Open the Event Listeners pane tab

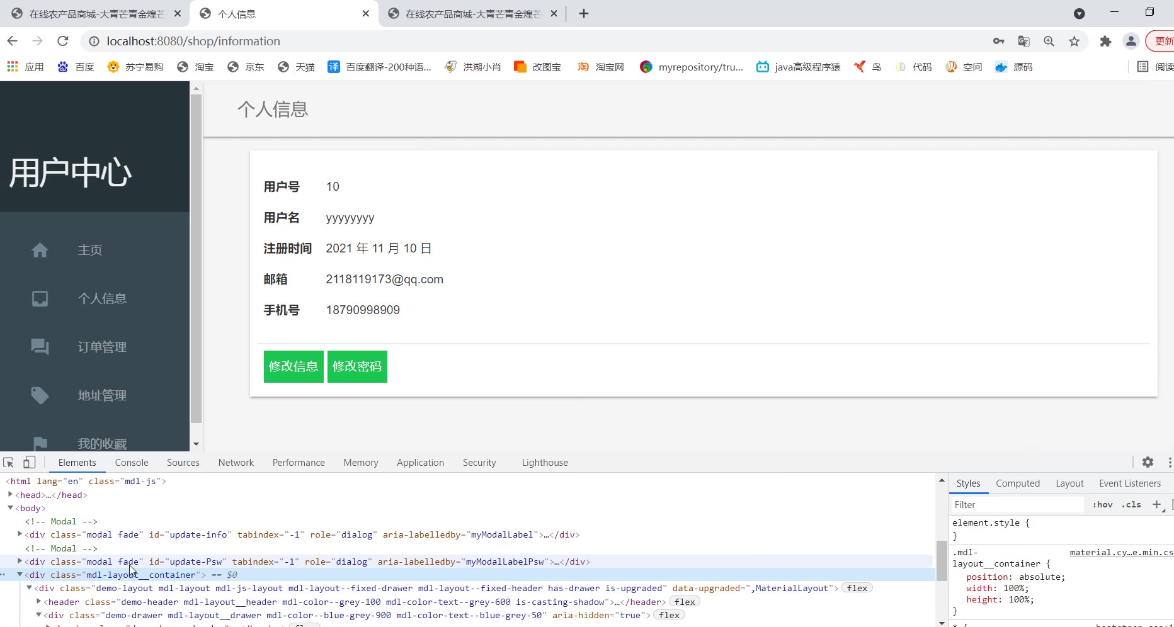(1130, 483)
